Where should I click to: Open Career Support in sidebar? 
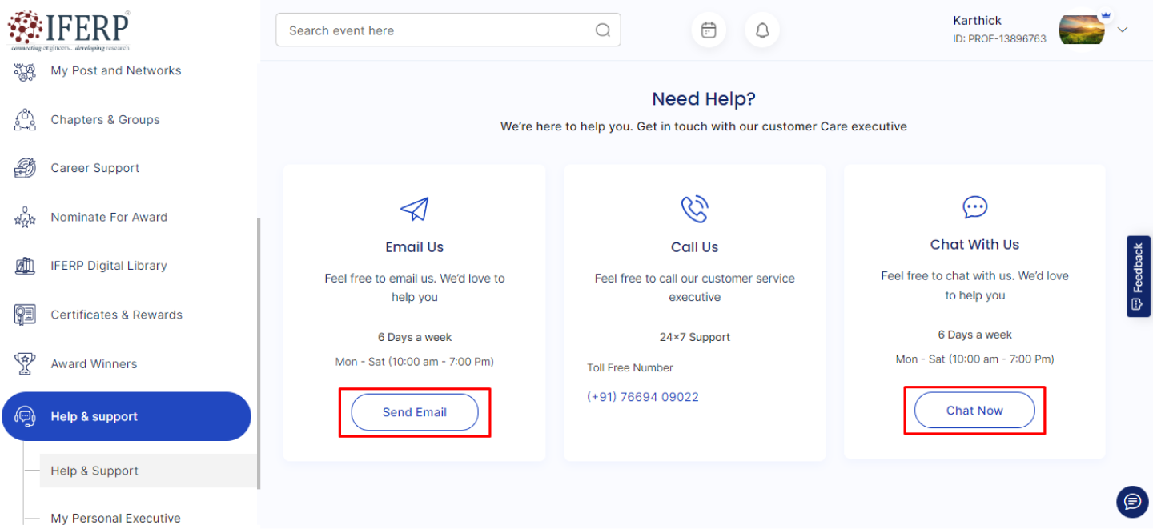94,168
